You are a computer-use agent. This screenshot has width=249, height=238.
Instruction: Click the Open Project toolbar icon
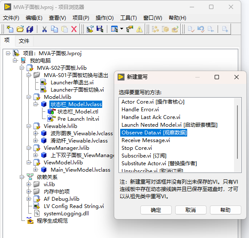pos(90,29)
